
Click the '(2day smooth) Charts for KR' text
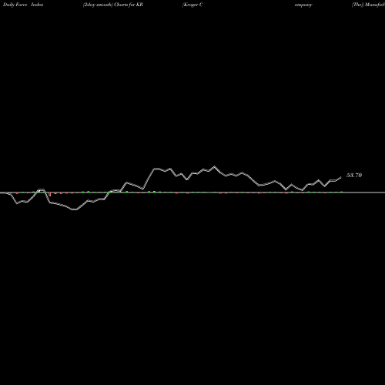tap(113, 5)
